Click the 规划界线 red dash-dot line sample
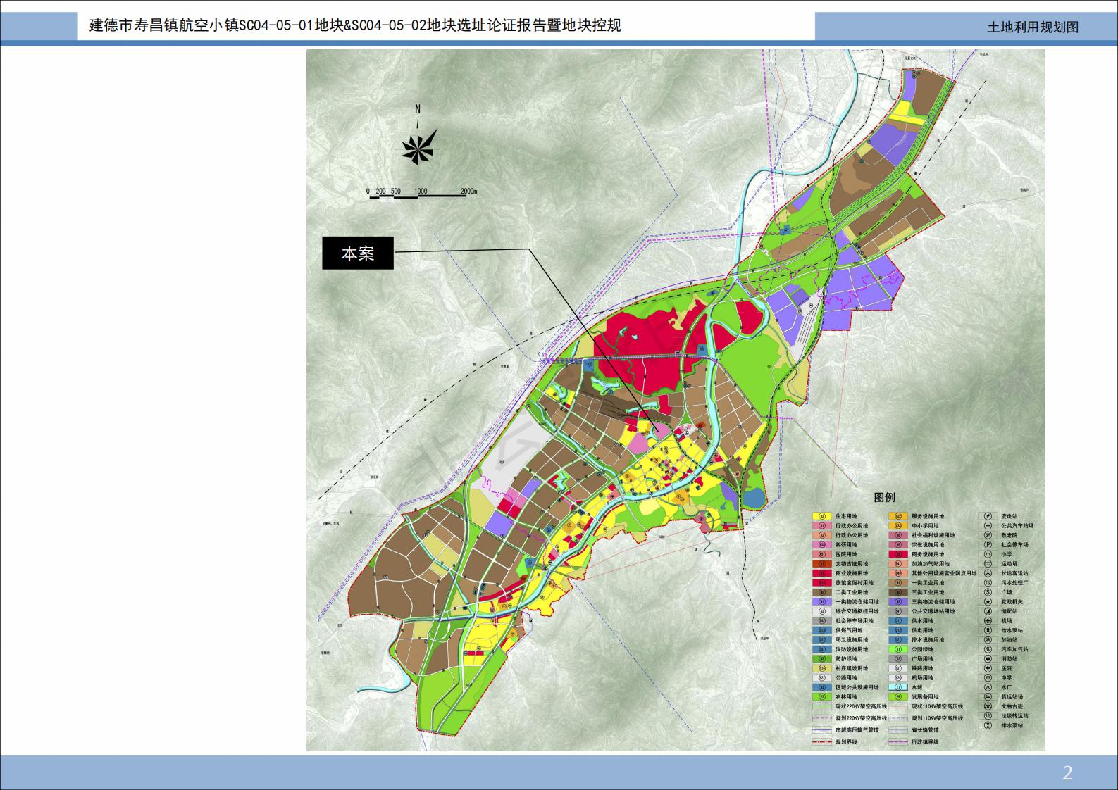 click(x=822, y=741)
